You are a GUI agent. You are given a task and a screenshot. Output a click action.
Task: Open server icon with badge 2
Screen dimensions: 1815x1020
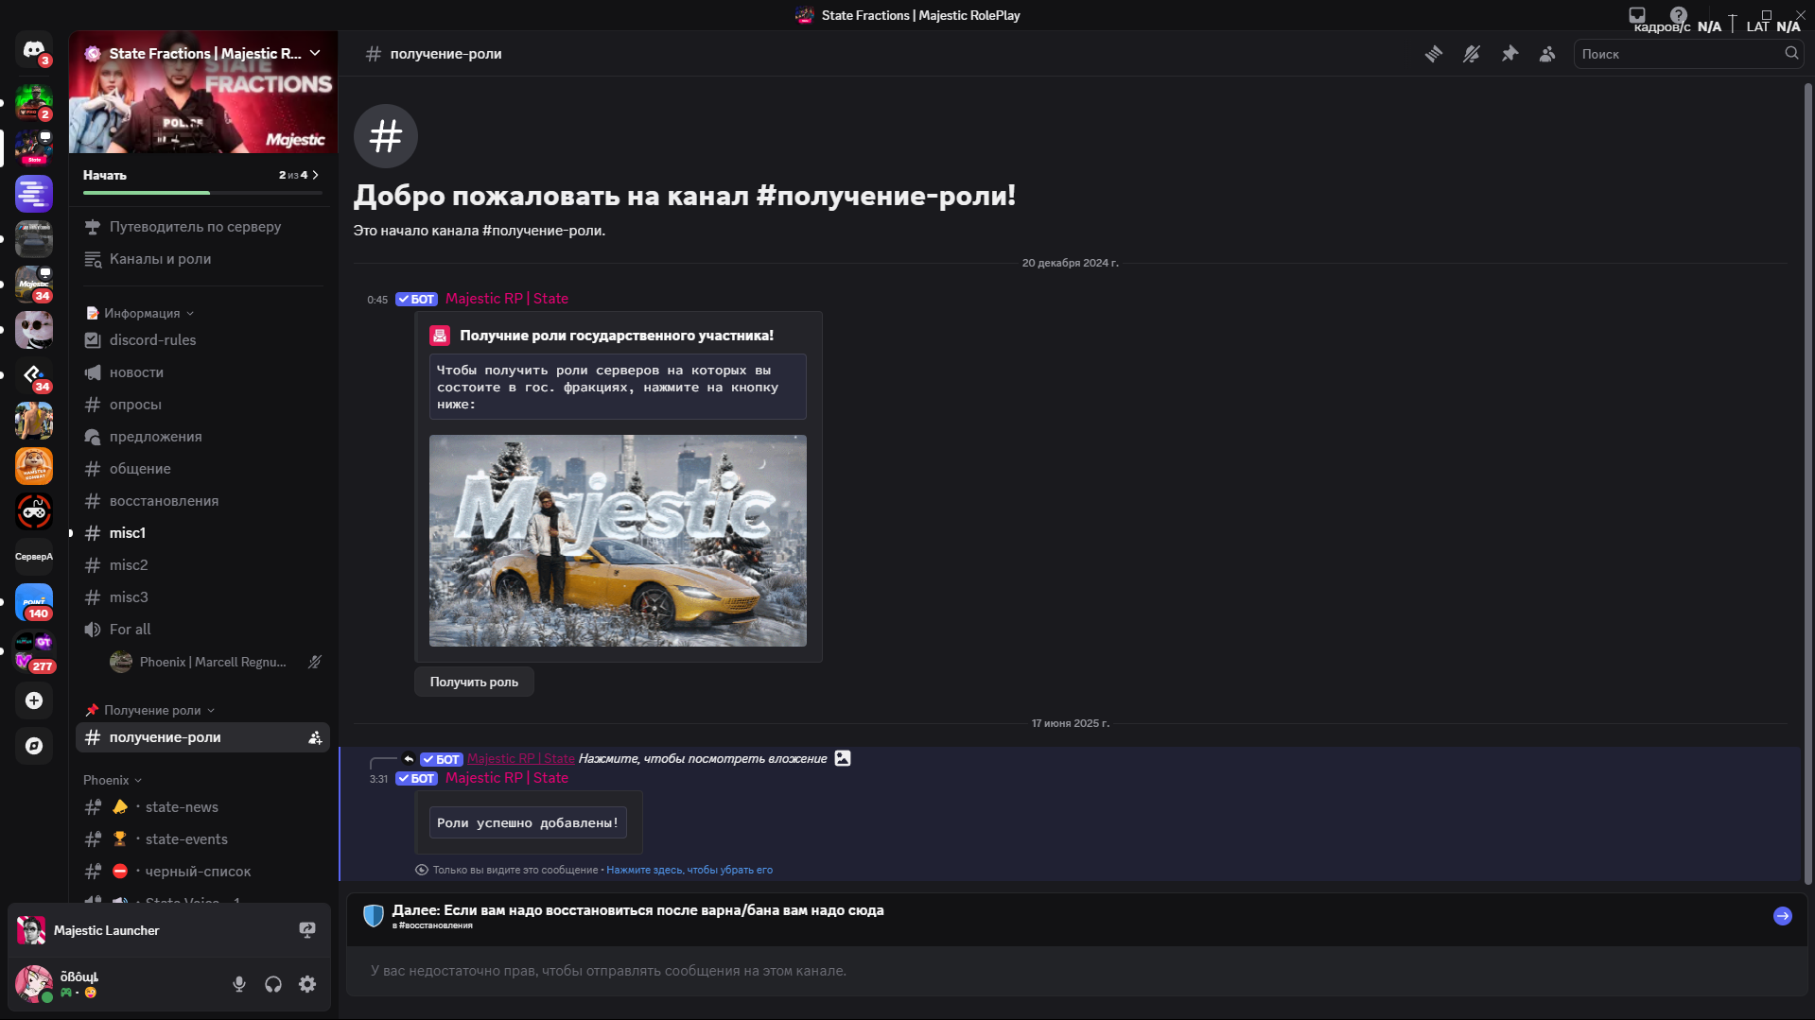click(x=34, y=102)
